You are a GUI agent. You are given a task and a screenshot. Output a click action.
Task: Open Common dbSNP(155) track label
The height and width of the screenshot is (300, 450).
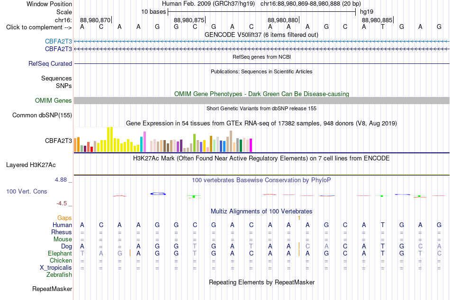pyautogui.click(x=42, y=115)
